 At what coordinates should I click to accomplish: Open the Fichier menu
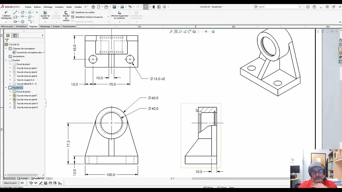[28, 7]
